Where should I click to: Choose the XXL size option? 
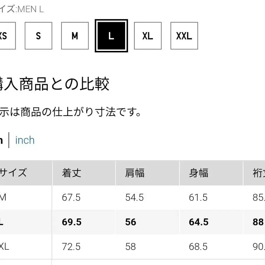click(184, 36)
